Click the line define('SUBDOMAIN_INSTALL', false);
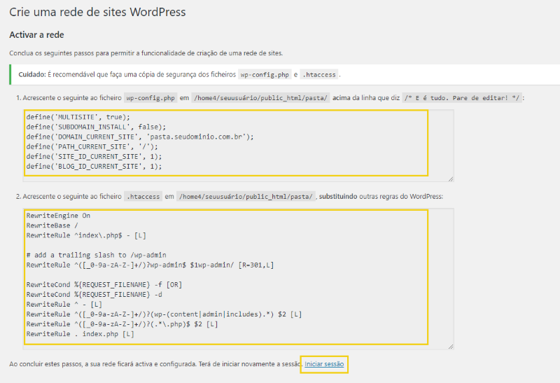Image resolution: width=560 pixels, height=383 pixels. 96,127
